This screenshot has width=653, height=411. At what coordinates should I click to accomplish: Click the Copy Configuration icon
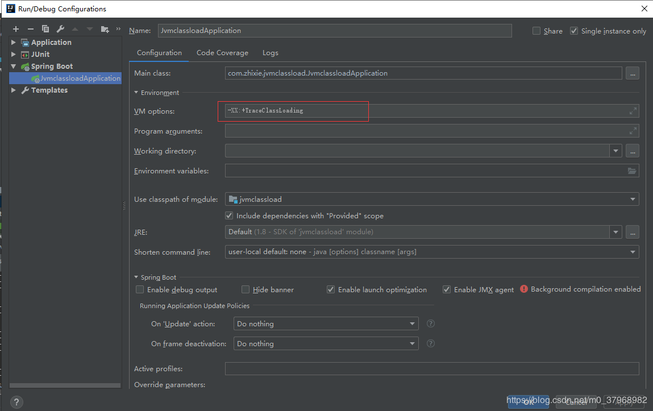45,29
